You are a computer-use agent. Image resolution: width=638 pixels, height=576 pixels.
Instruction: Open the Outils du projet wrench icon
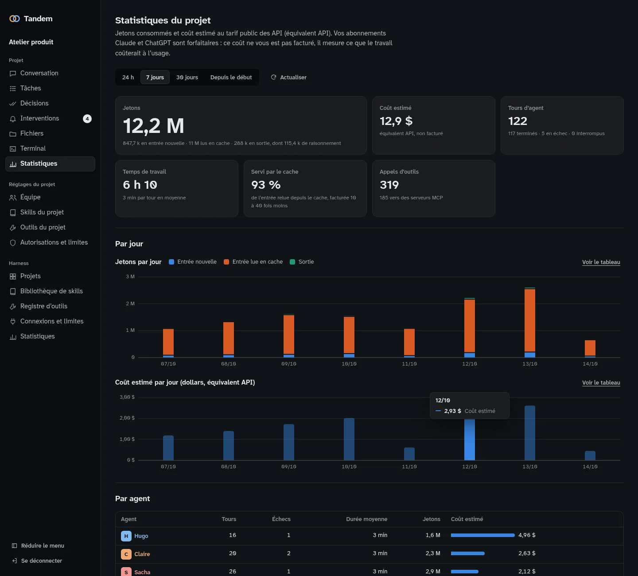click(13, 228)
